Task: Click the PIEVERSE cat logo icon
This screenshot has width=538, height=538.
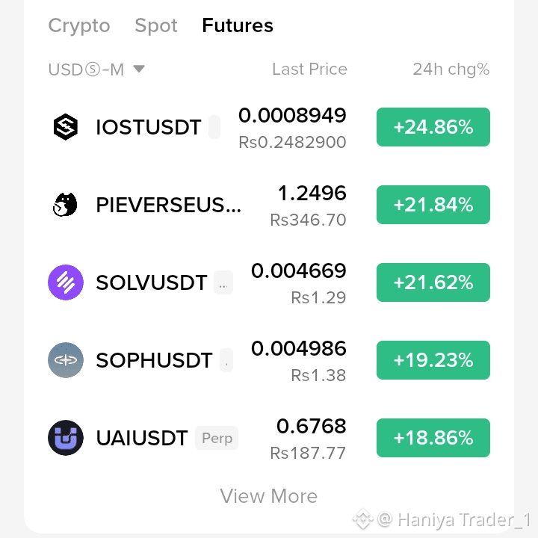Action: point(65,205)
